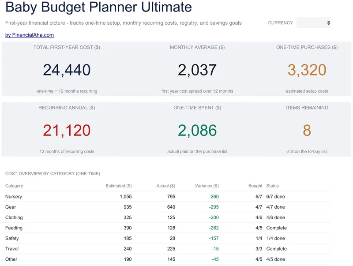Select Other variance -45
The height and width of the screenshot is (266, 353).
(x=215, y=259)
